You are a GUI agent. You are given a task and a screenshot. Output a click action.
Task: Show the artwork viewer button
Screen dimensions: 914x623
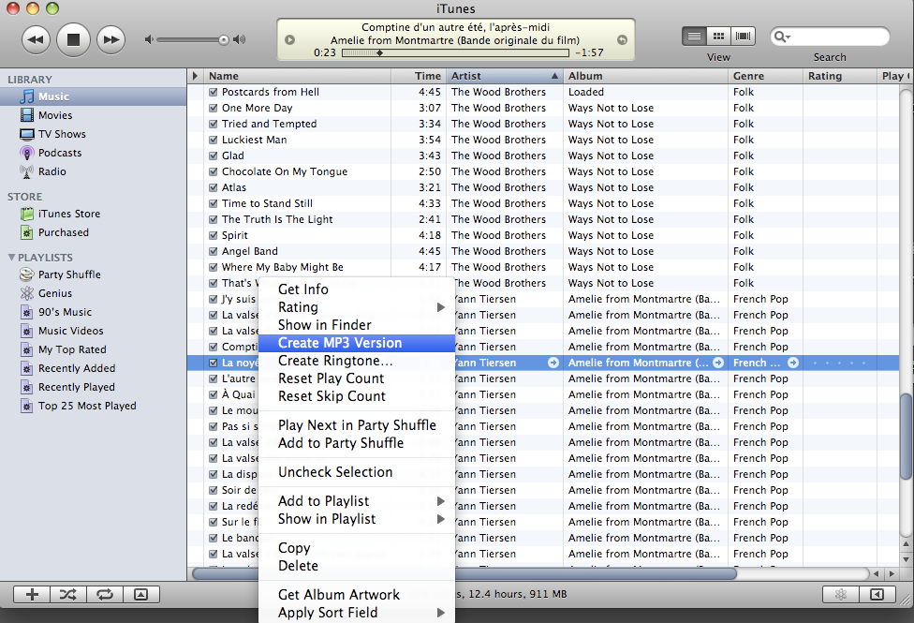click(141, 594)
